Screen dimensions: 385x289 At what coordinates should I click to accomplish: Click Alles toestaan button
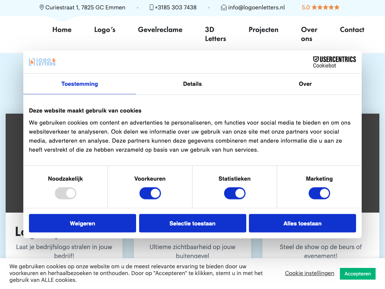(302, 224)
